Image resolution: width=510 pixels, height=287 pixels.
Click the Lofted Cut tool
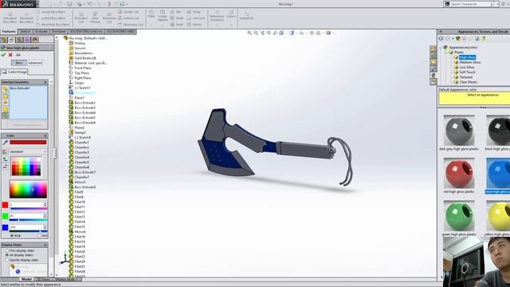point(128,18)
